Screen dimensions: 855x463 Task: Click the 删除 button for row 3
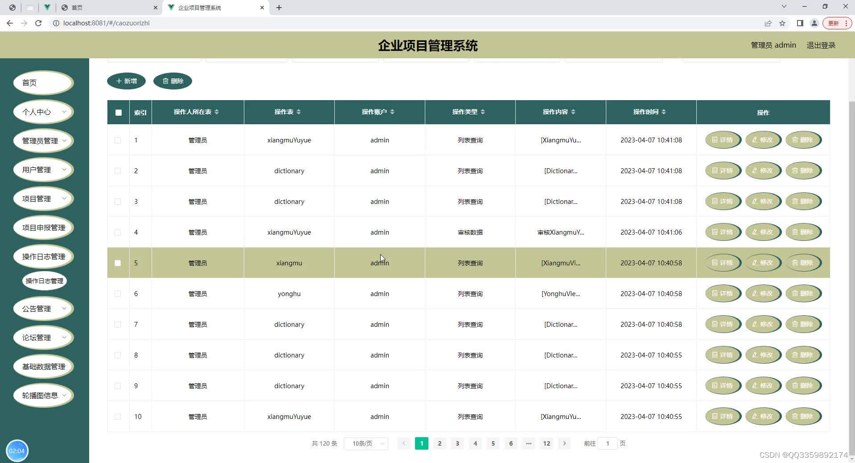tap(803, 201)
